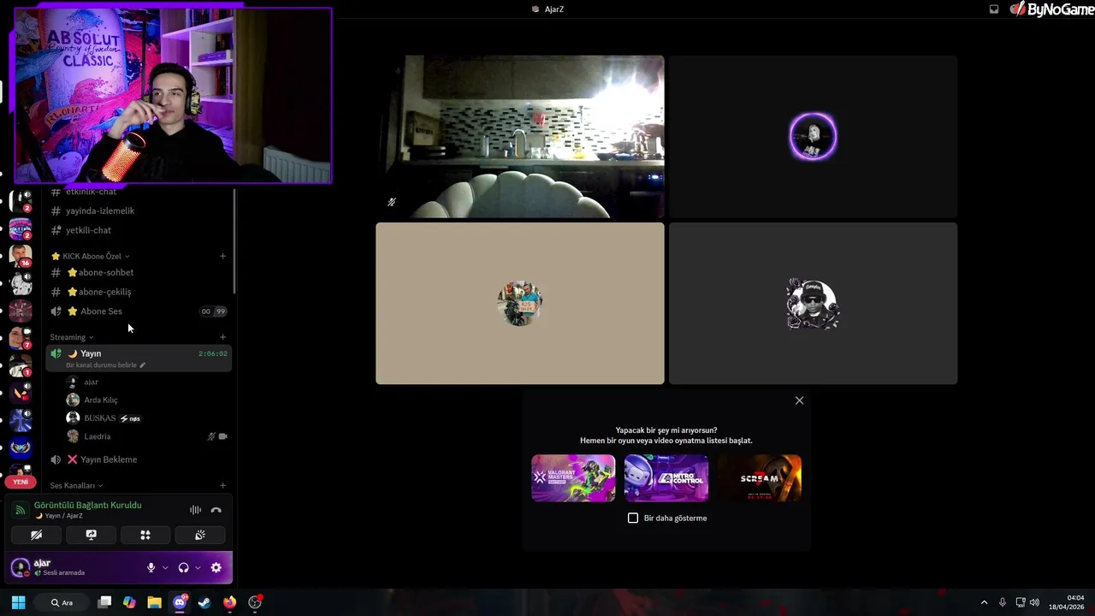Image resolution: width=1095 pixels, height=616 pixels.
Task: Start sharing your screen
Action: [91, 535]
